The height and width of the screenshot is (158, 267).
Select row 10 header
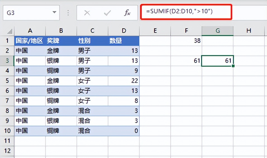pos(7,131)
